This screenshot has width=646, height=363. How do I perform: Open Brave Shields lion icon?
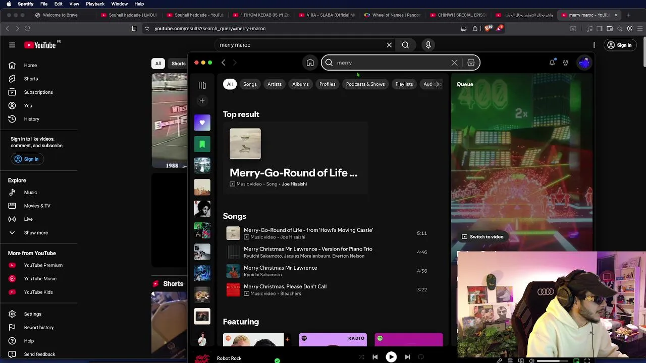click(487, 28)
